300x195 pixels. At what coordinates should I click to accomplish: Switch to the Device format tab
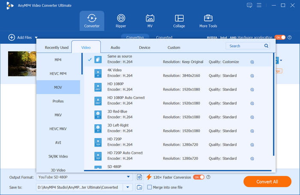144,47
